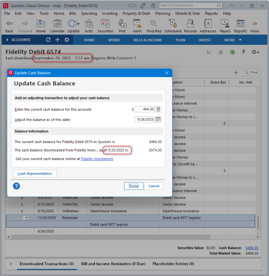Screen dimensions: 269x276
Task: Open the Alerts toolbar icon
Action: [137, 24]
